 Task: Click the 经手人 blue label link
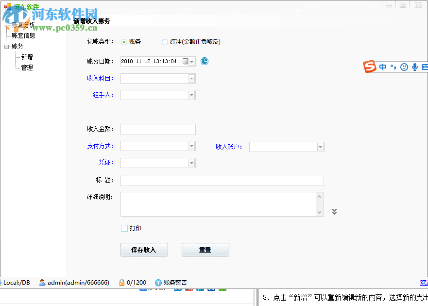[103, 95]
